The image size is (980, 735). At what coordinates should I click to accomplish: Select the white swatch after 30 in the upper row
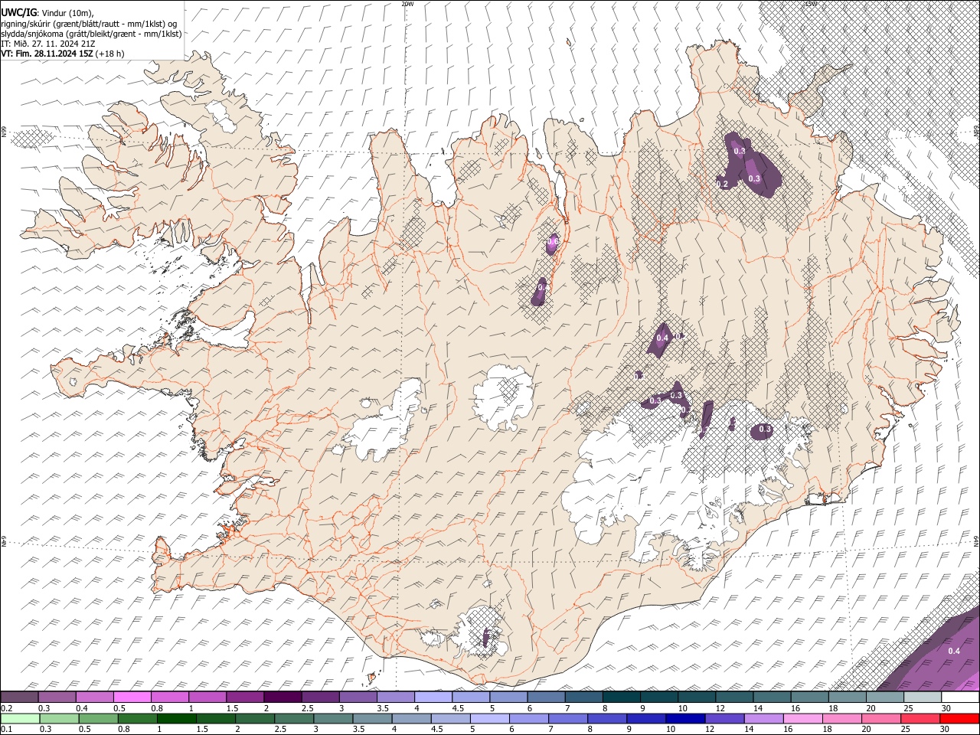960,697
